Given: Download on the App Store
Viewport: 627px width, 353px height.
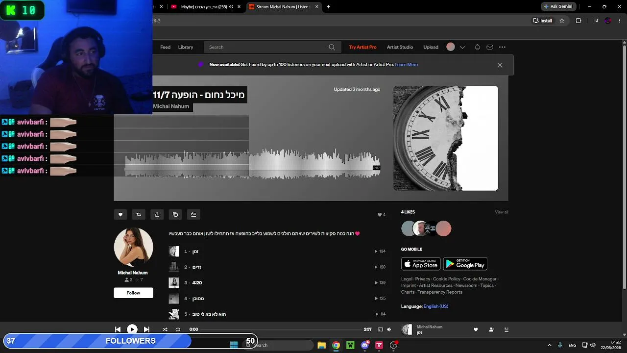Looking at the screenshot, I should (x=421, y=264).
